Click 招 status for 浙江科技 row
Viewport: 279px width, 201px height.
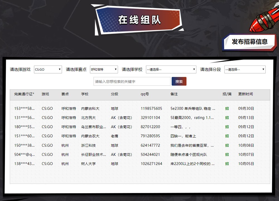click(227, 145)
